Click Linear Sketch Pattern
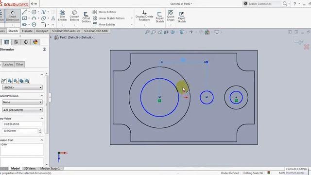Image resolution: width=311 pixels, height=175 pixels. click(x=109, y=18)
